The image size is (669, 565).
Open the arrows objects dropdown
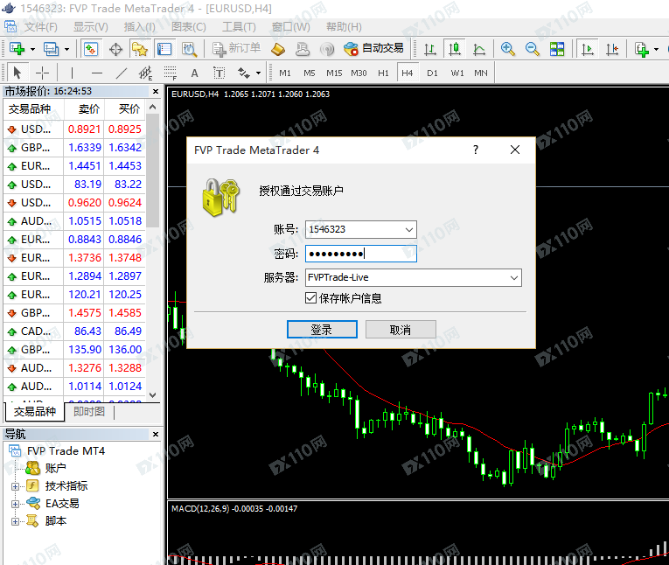(x=258, y=73)
